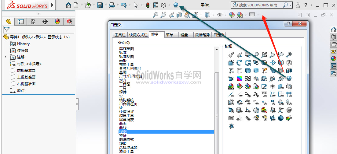
Task: Click the Home icon in the top toolbar
Action: [68, 5]
